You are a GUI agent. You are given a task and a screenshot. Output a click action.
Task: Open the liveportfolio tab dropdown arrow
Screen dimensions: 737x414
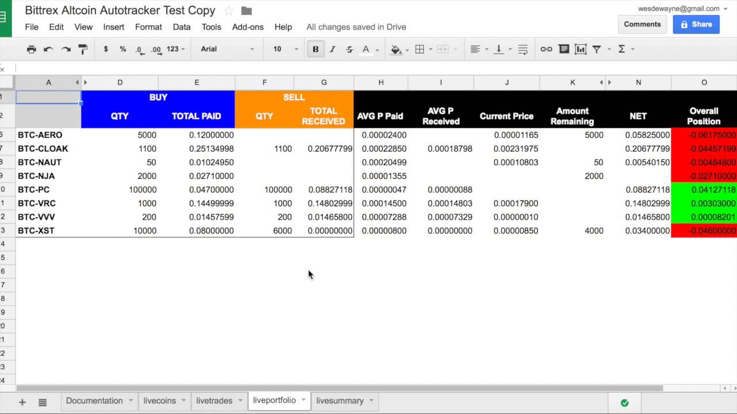(303, 400)
